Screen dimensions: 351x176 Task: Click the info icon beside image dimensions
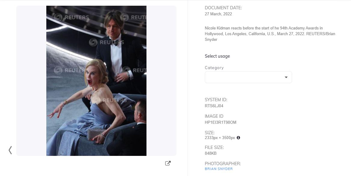tap(238, 138)
